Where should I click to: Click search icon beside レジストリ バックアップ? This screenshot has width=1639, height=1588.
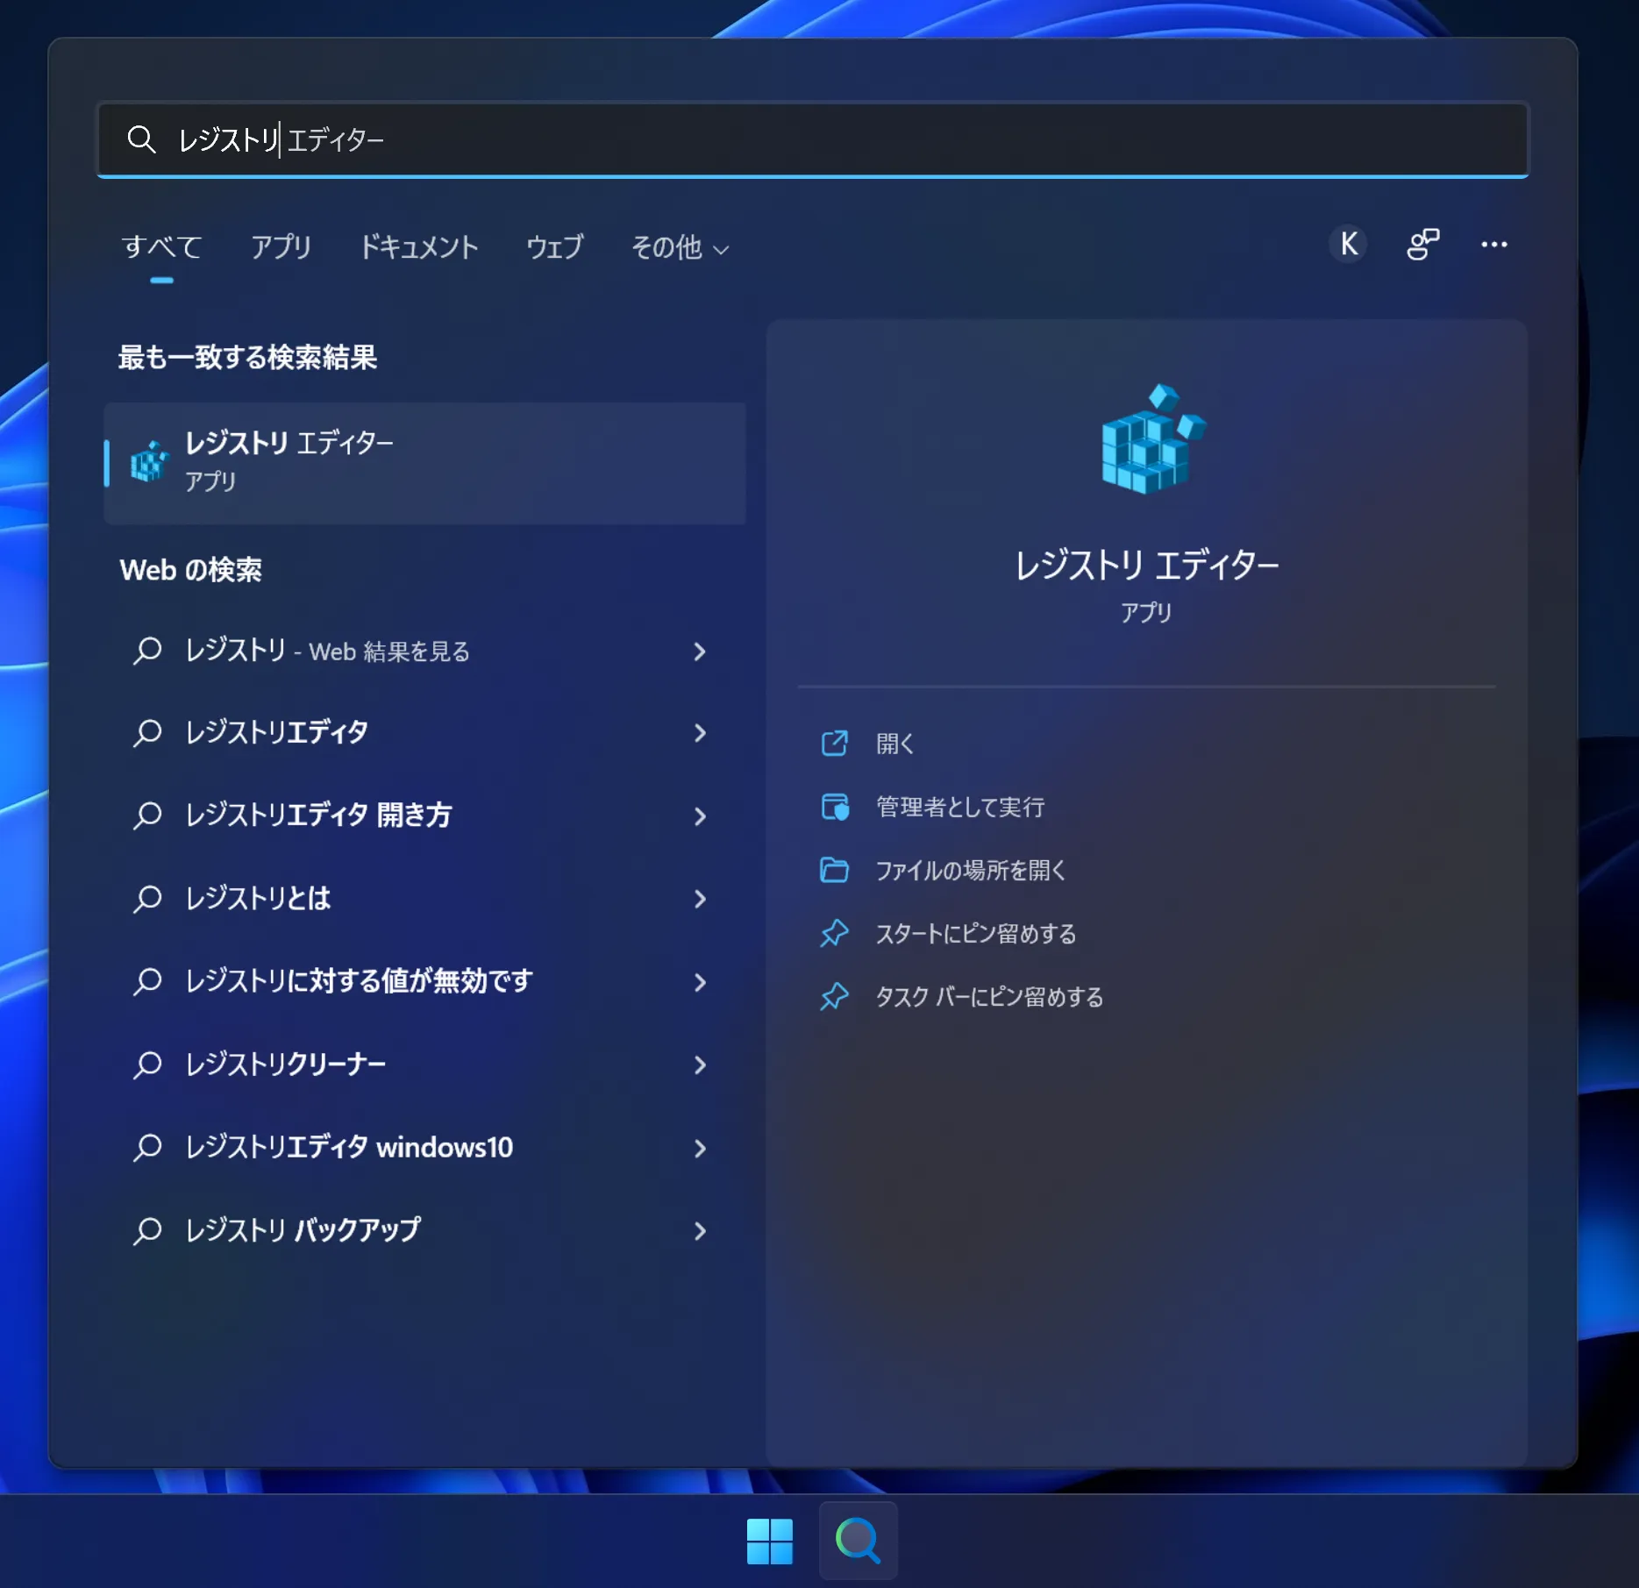point(147,1230)
